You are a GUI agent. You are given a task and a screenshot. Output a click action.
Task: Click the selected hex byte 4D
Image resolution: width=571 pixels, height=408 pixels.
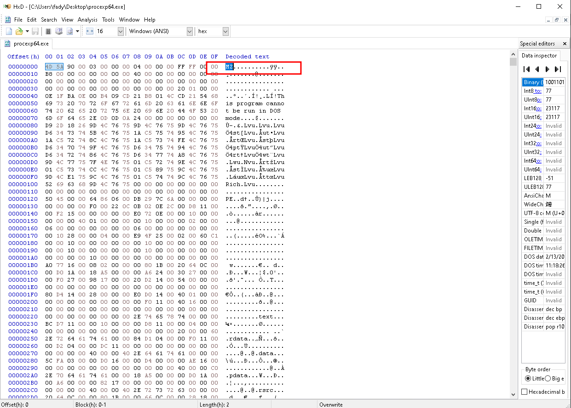(49, 67)
